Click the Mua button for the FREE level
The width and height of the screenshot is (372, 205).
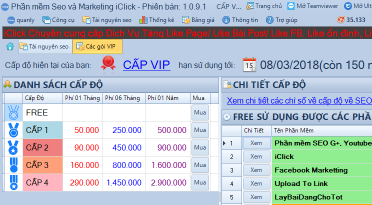coord(200,112)
